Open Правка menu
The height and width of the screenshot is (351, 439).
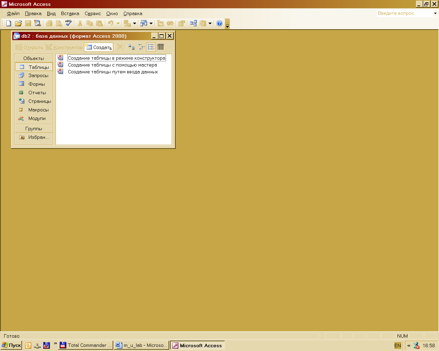click(33, 13)
